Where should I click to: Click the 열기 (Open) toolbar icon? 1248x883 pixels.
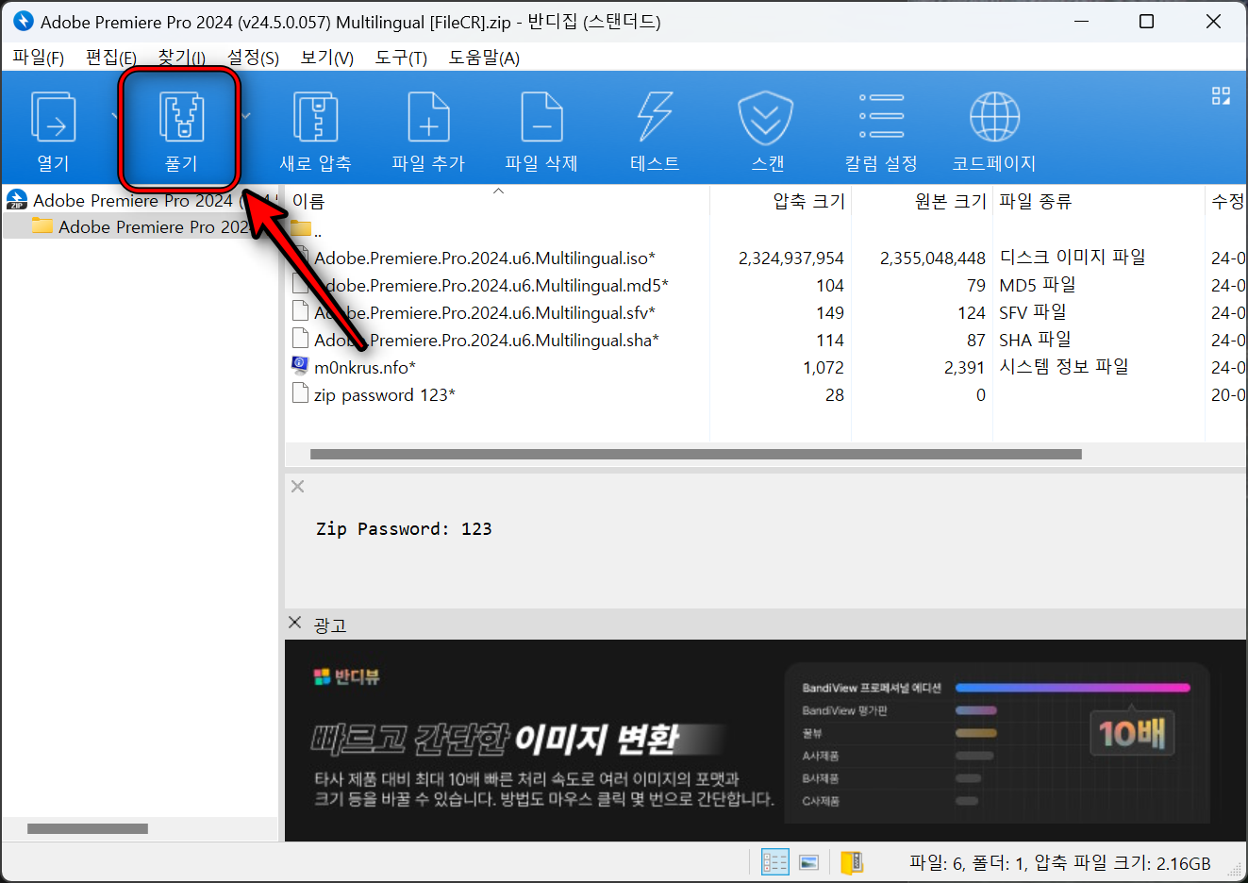(54, 116)
